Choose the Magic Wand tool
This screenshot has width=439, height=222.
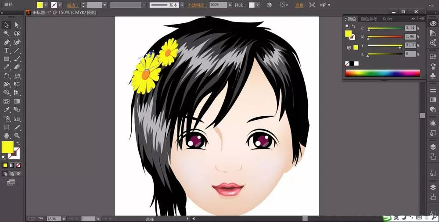click(7, 33)
